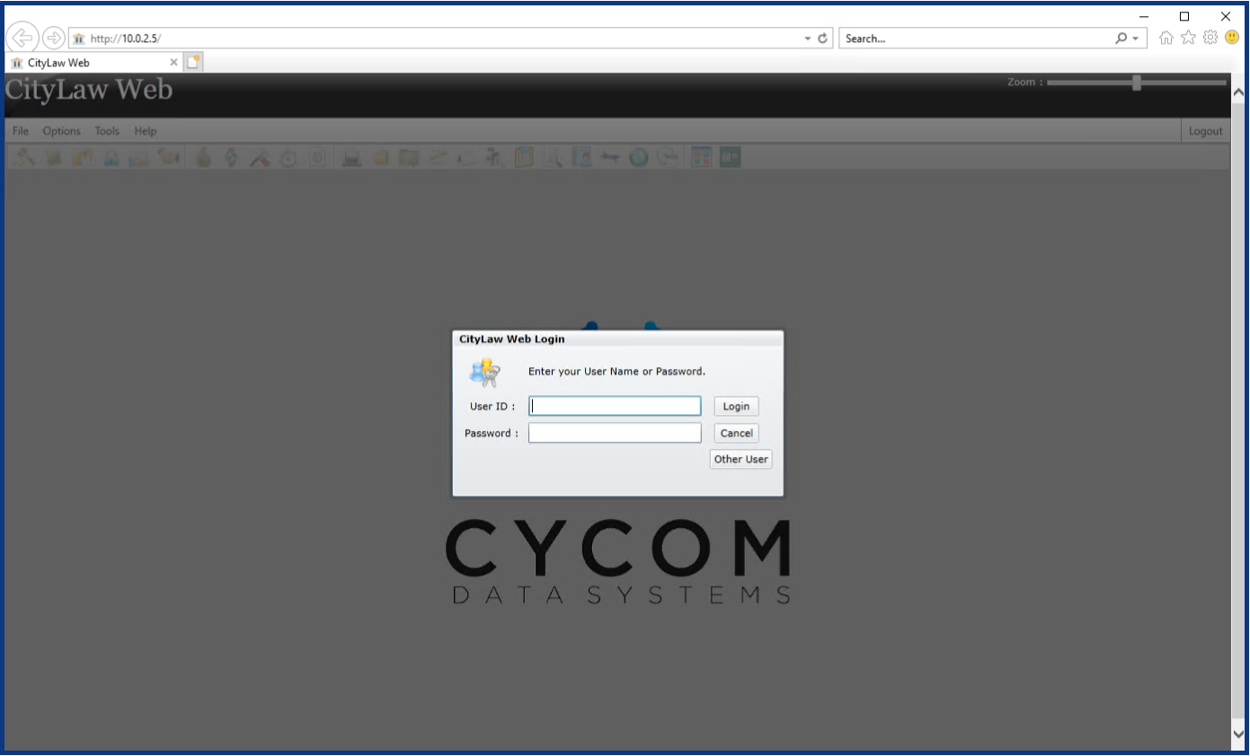Open the browser settings gear icon
The image size is (1250, 756).
[1210, 37]
